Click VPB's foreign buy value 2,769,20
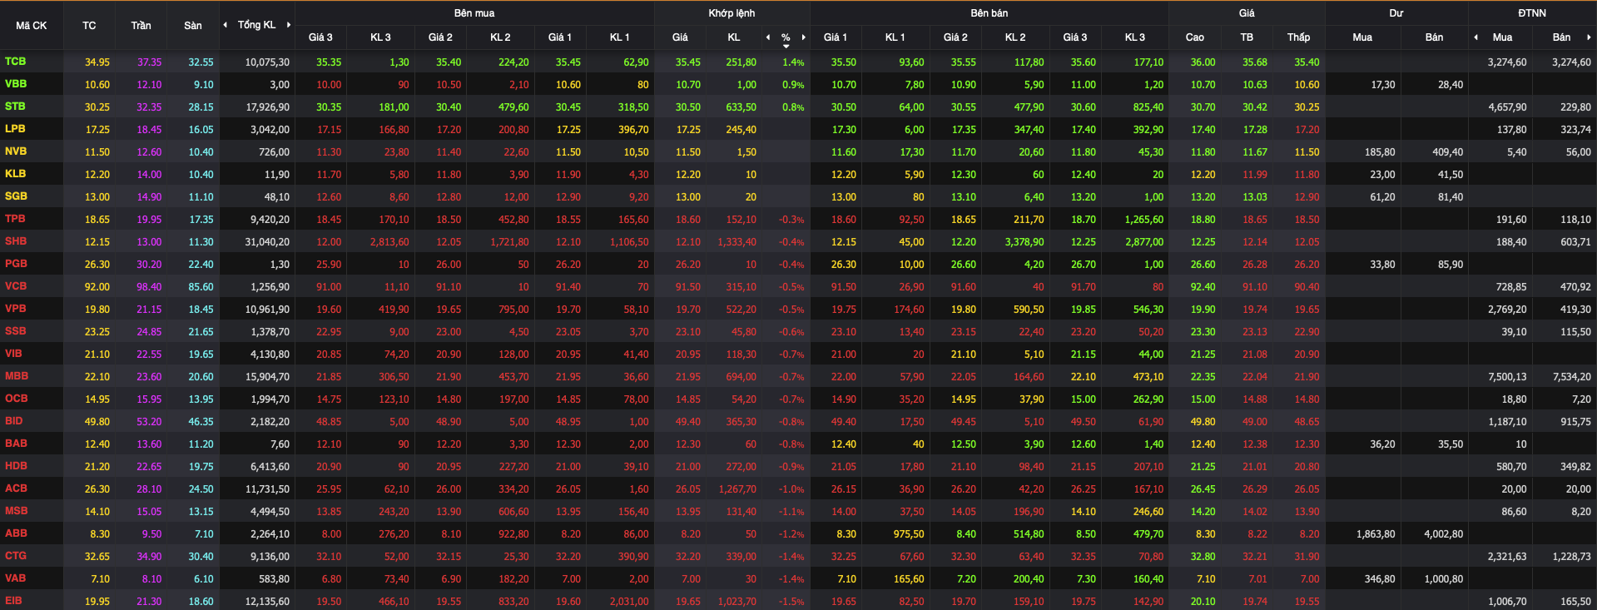 [1507, 310]
